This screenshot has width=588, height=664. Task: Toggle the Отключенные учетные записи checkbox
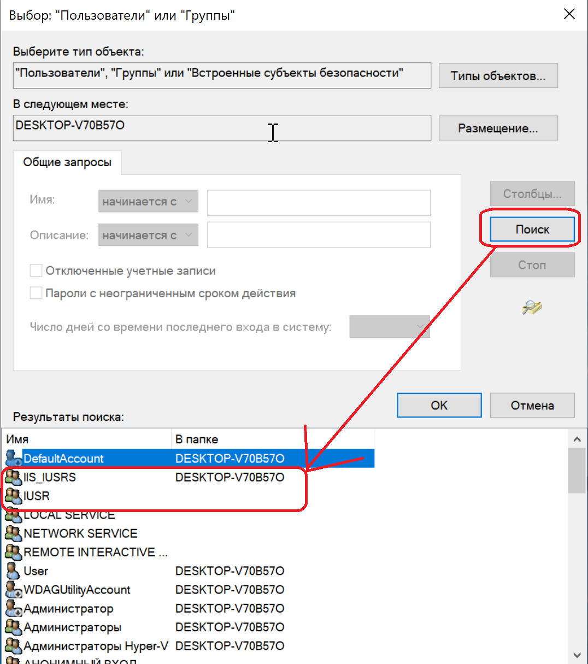(x=36, y=271)
